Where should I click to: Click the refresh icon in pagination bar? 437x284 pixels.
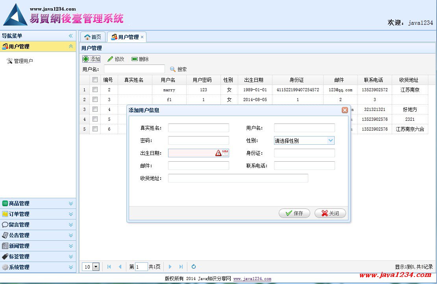click(x=193, y=267)
